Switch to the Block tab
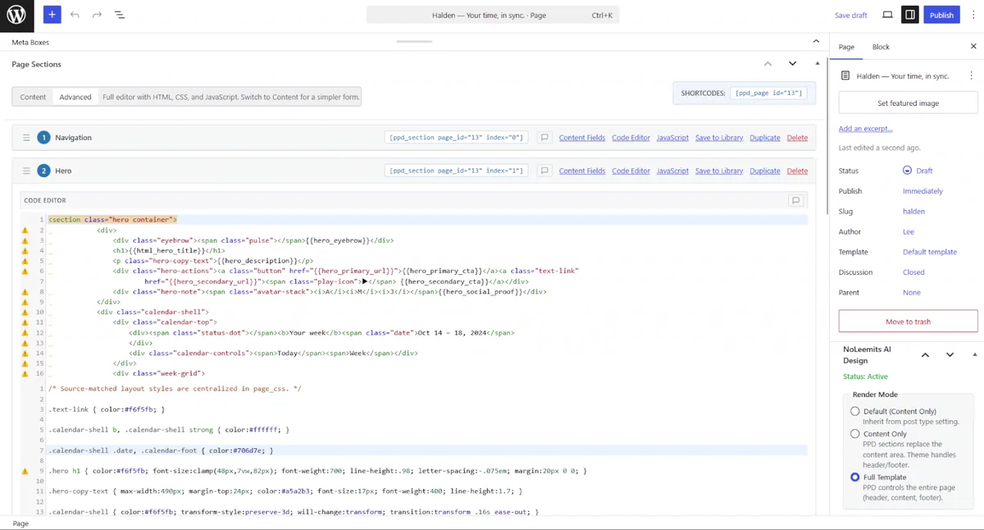The image size is (984, 530). pos(881,47)
